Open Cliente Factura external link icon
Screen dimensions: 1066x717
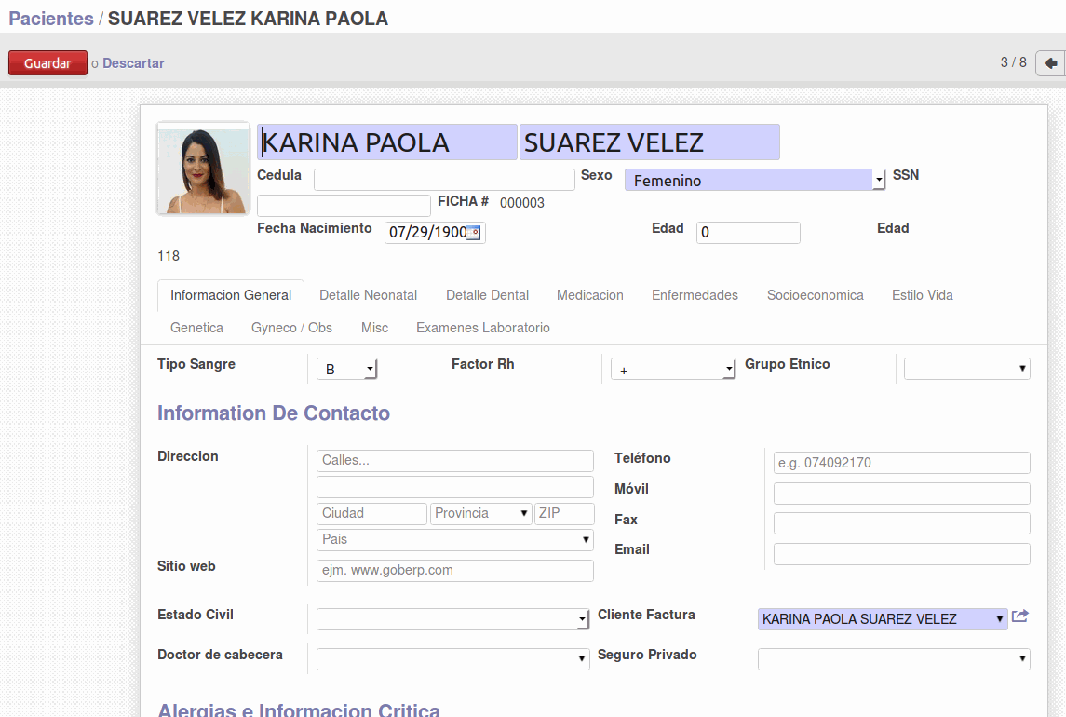click(x=1020, y=616)
